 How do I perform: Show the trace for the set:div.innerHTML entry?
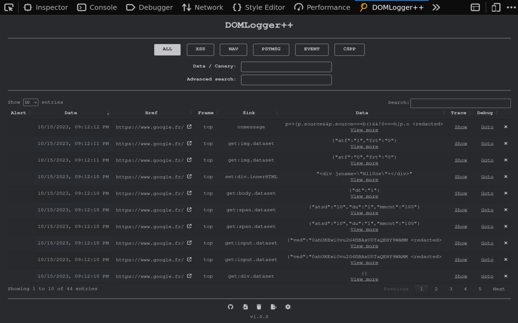click(461, 176)
